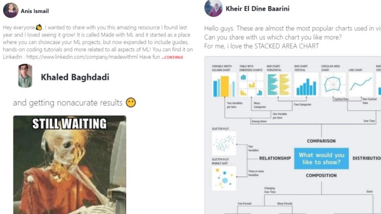381x214 pixels.
Task: Open the madewithml LinkedIn URL
Action: click(82, 57)
